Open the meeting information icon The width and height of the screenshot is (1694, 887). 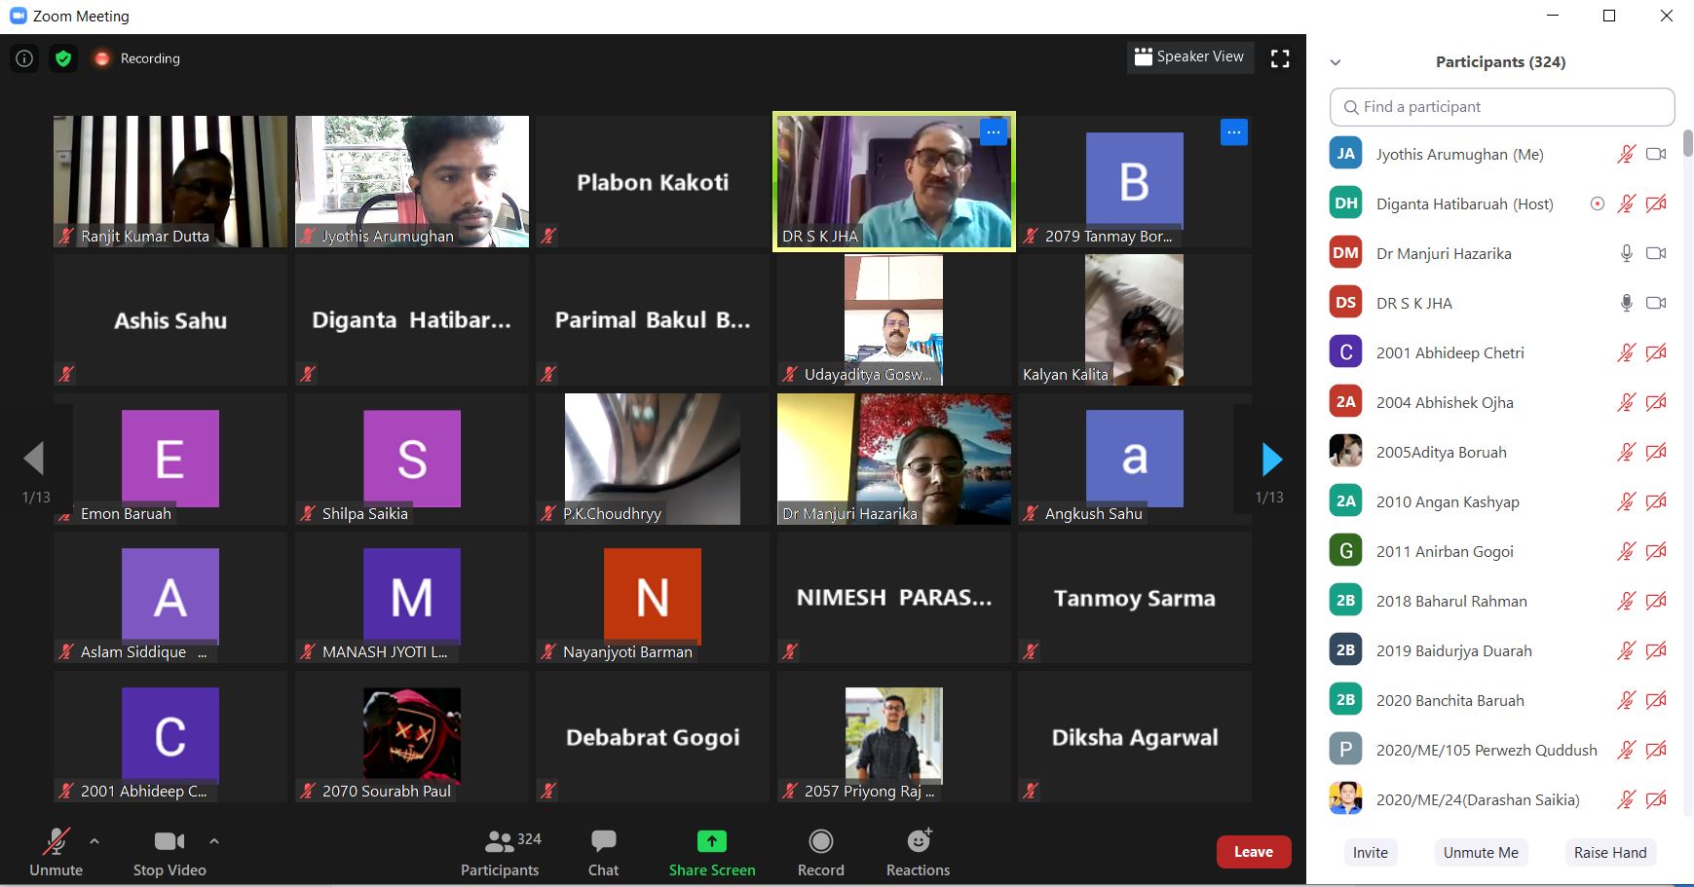click(x=24, y=58)
